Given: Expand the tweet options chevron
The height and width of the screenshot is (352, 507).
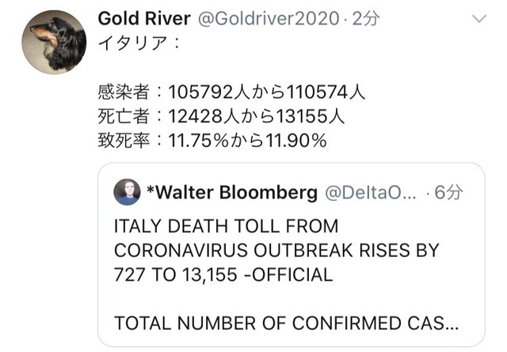Looking at the screenshot, I should point(480,18).
